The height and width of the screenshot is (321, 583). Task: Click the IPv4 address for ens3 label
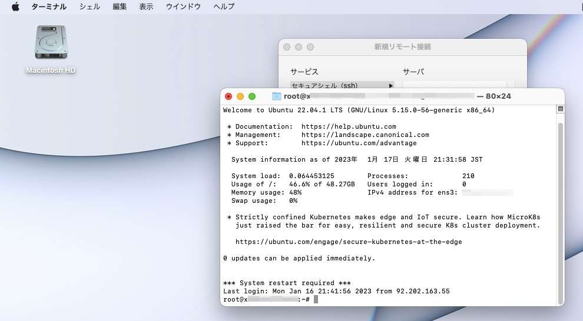pyautogui.click(x=412, y=192)
